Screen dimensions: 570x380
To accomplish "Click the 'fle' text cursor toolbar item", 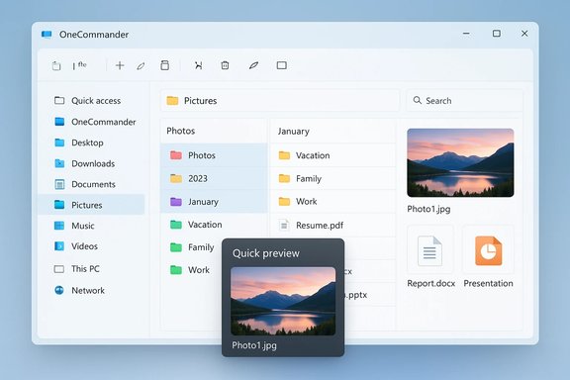I will (79, 65).
